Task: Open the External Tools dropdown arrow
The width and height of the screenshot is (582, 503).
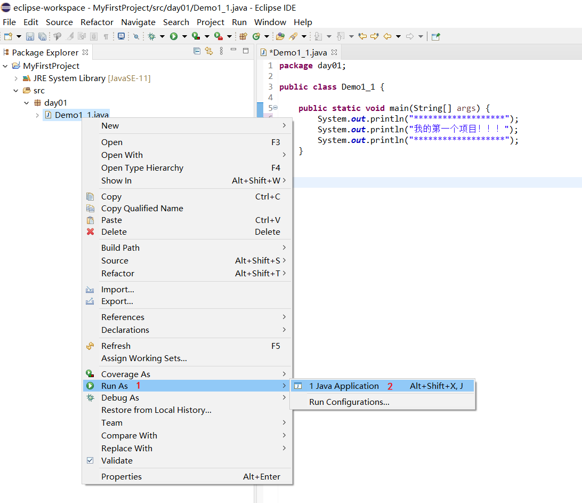Action: pyautogui.click(x=229, y=36)
